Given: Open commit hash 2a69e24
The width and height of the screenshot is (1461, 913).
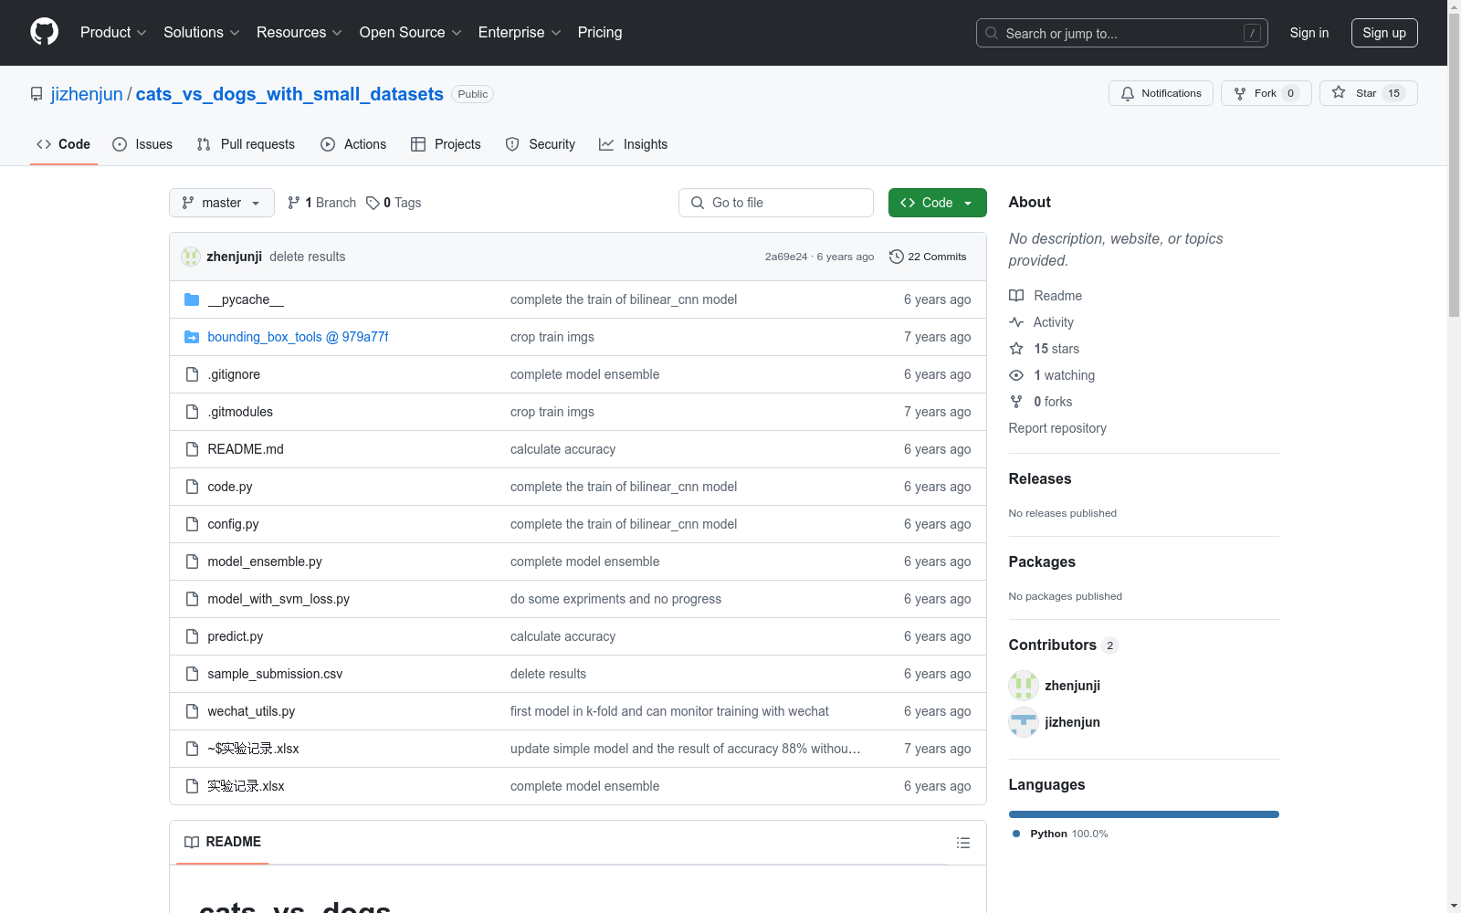Looking at the screenshot, I should tap(786, 257).
